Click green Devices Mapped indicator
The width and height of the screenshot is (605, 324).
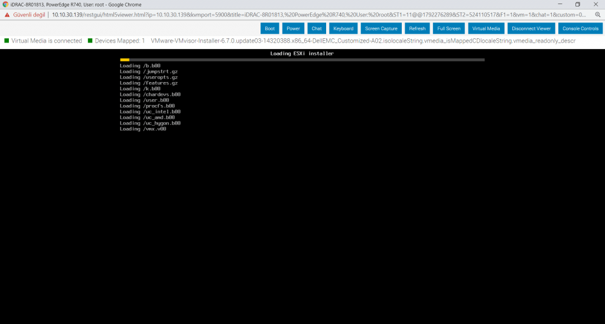(90, 41)
